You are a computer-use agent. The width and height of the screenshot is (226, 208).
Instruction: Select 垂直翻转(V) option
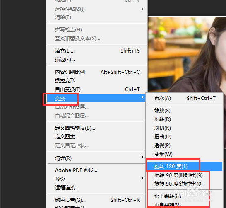(184, 205)
